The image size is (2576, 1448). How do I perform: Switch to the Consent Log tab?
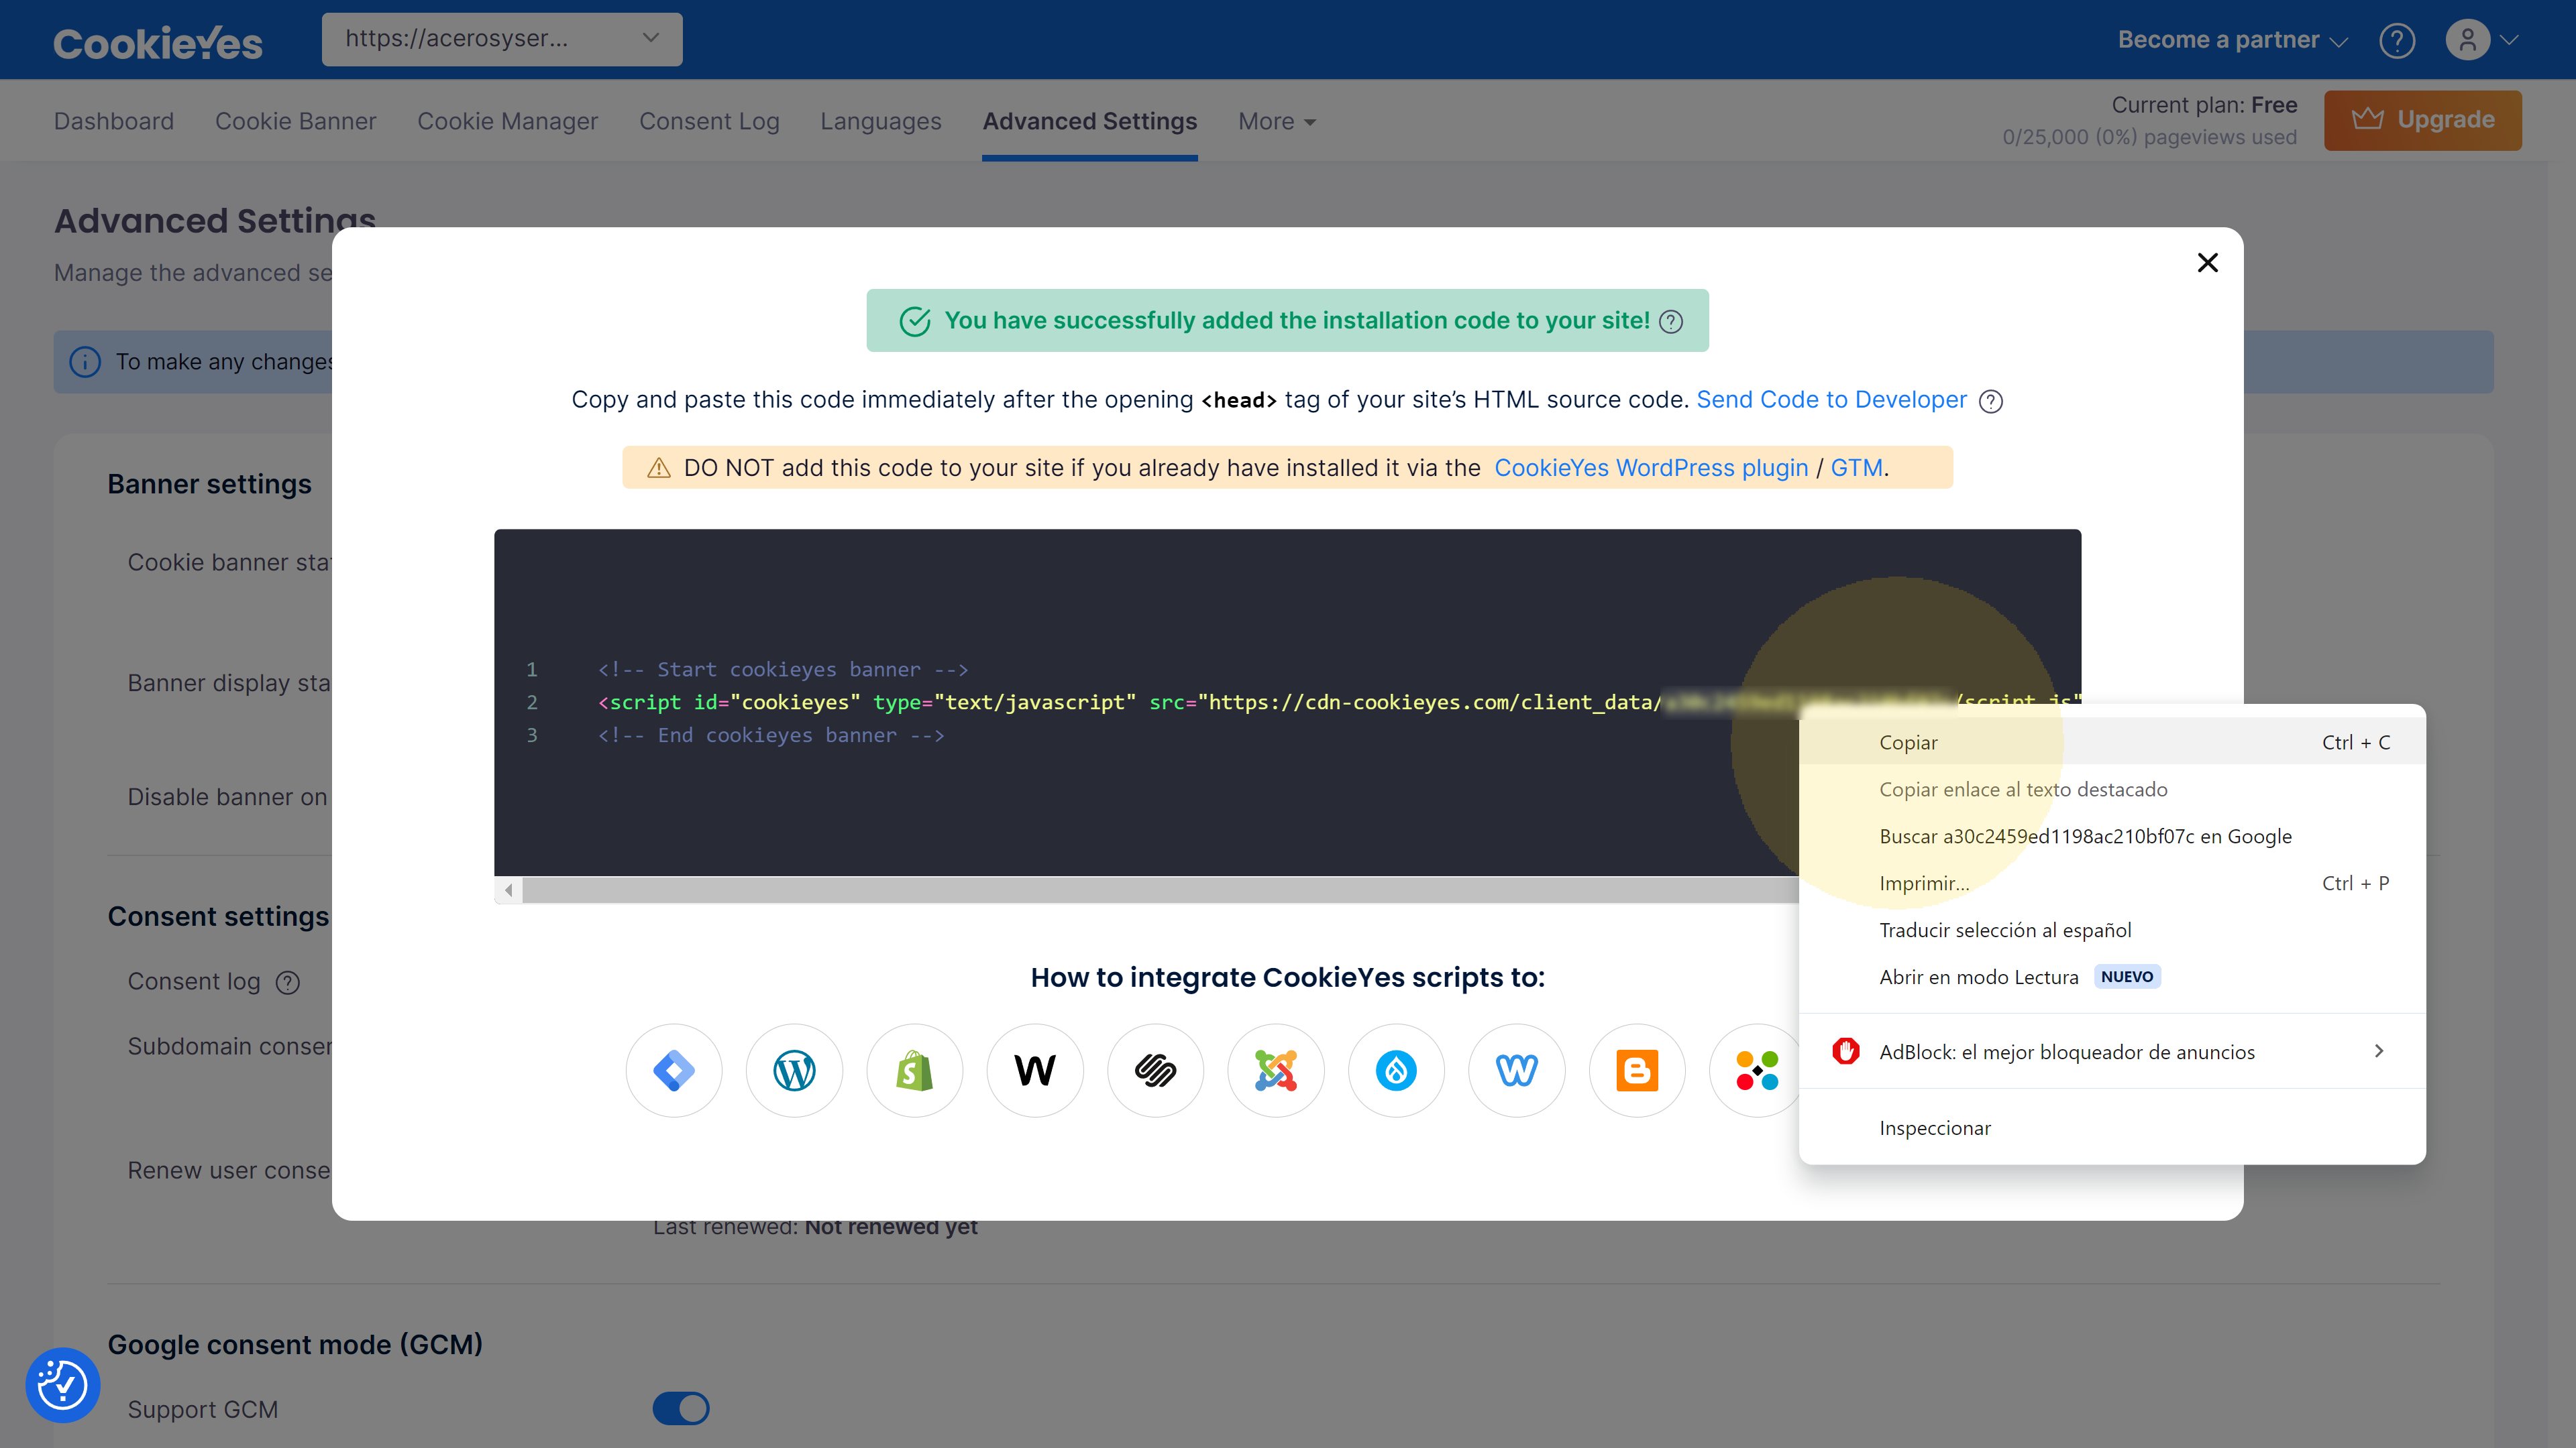(709, 121)
